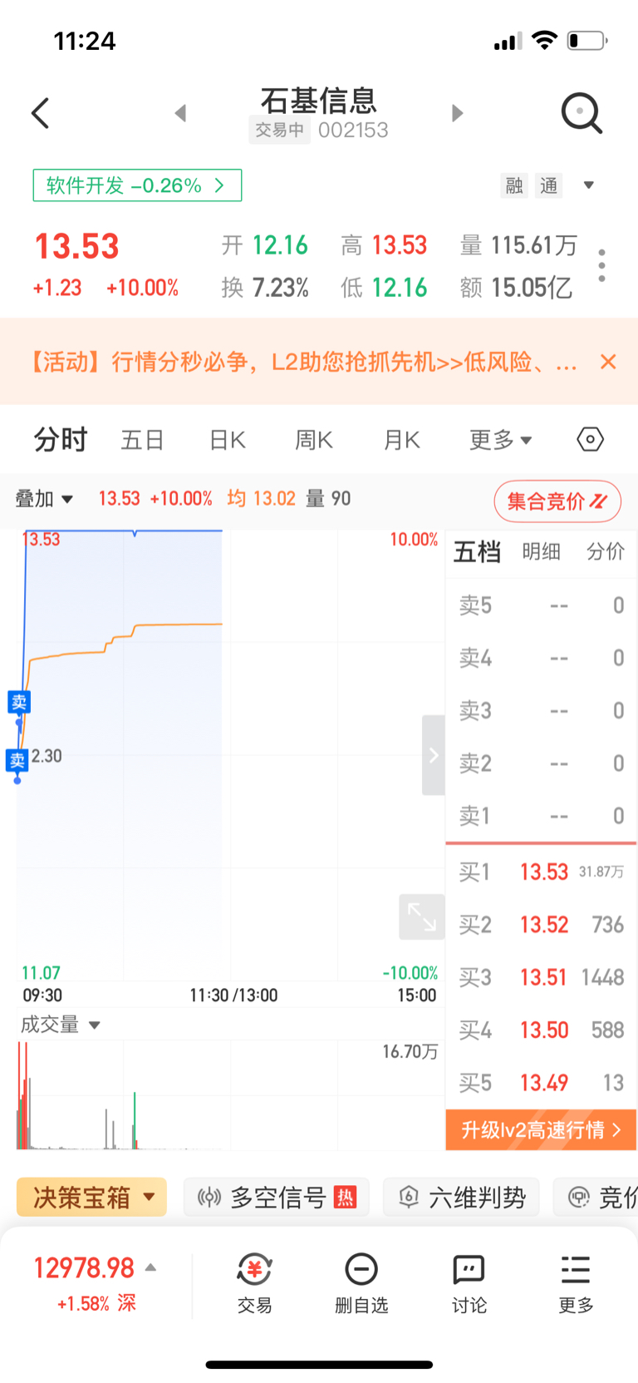
Task: Tap the 融 margin tag
Action: pyautogui.click(x=514, y=185)
